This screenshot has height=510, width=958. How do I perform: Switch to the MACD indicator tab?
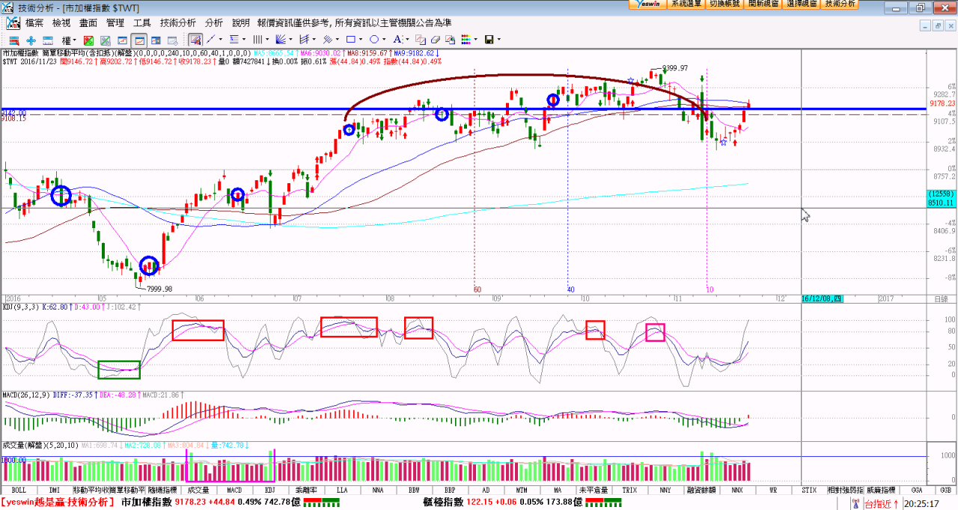pyautogui.click(x=234, y=491)
